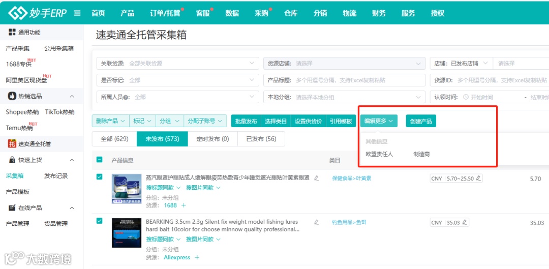Collapse the 热销选品 sidebar section

pyautogui.click(x=72, y=96)
